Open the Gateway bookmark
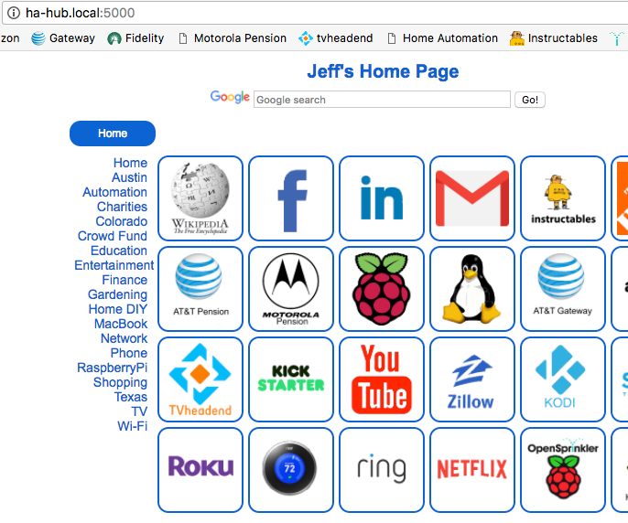The height and width of the screenshot is (523, 628). (63, 38)
